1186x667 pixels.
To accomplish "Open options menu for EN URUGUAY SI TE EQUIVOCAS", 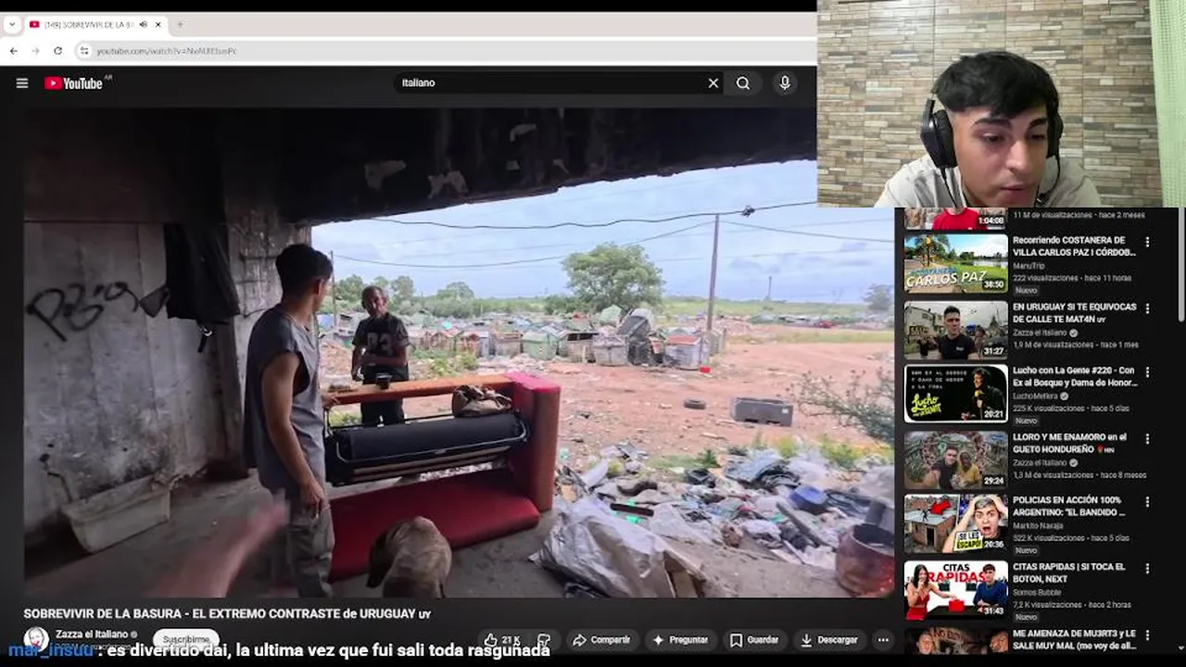I will click(x=1147, y=308).
